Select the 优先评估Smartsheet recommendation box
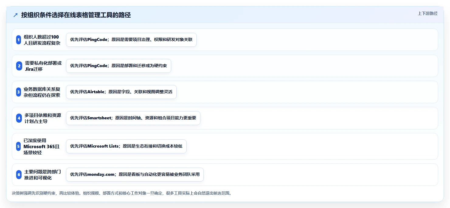This screenshot has width=450, height=208. (133, 118)
